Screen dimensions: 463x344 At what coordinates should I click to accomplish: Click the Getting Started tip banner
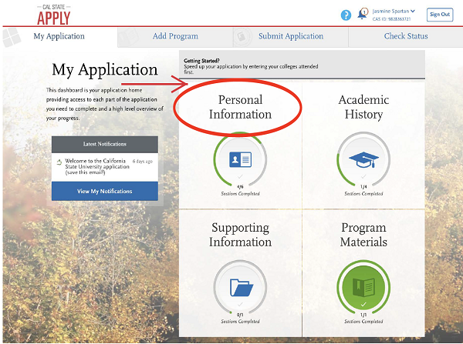click(x=302, y=65)
